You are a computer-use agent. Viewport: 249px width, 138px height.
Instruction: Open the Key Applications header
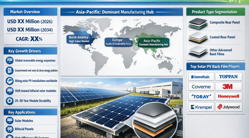[x=30, y=112]
